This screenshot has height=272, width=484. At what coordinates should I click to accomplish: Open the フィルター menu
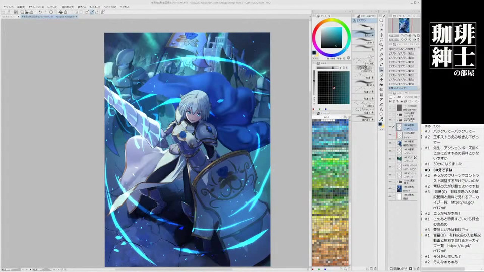click(95, 7)
